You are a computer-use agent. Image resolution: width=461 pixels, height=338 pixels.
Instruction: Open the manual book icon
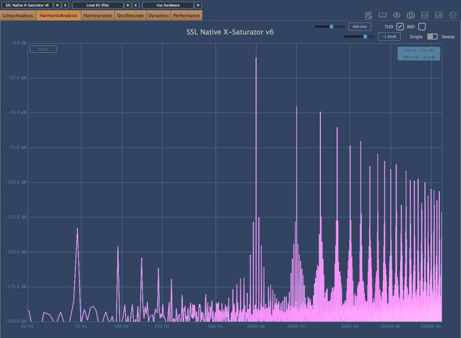point(383,15)
